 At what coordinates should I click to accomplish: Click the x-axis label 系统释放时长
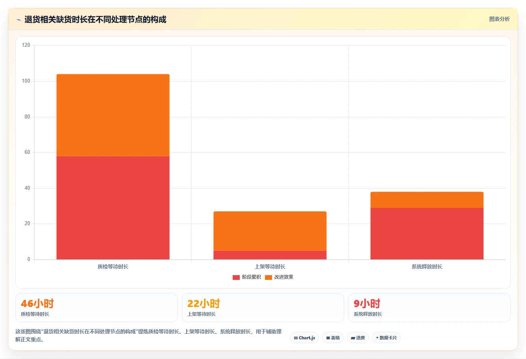[x=427, y=267]
